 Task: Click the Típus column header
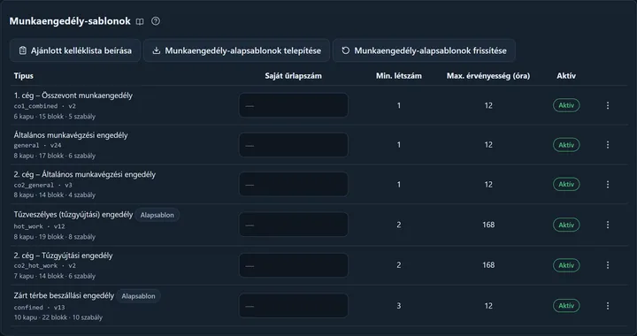24,76
